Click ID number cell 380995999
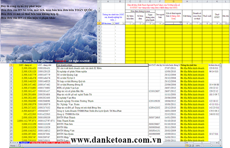The width and height of the screenshot is (230, 148). [154, 134]
